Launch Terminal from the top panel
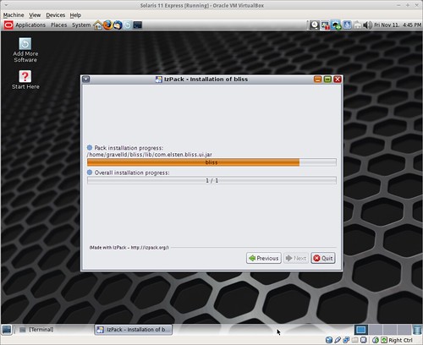The height and width of the screenshot is (345, 423). point(138,25)
